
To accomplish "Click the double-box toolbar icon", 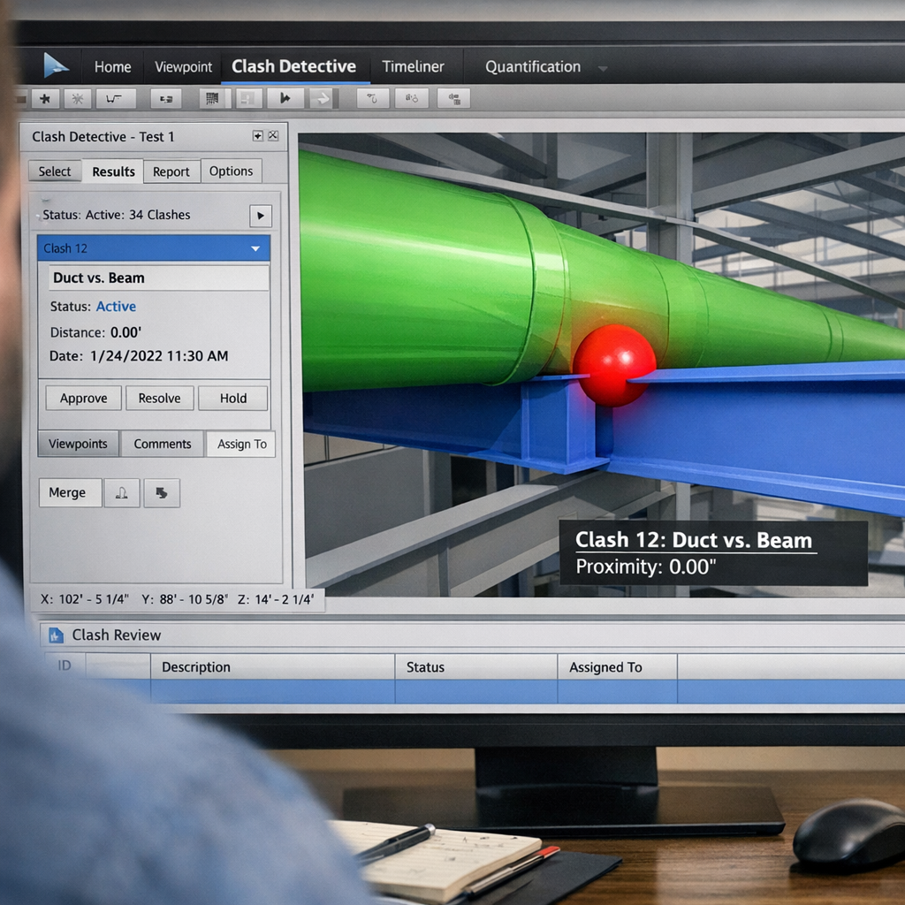I will tap(166, 99).
